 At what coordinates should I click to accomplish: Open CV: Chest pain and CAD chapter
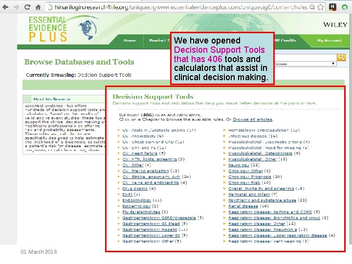148,142
